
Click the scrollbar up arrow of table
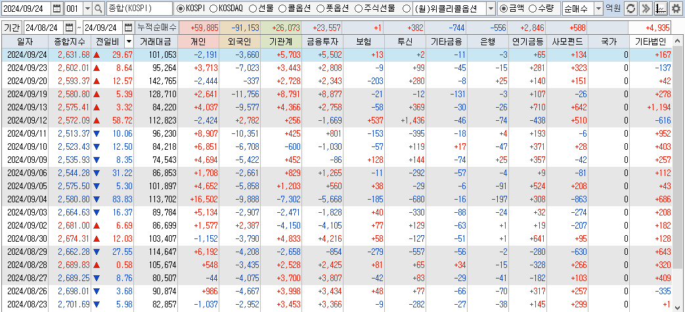point(678,42)
